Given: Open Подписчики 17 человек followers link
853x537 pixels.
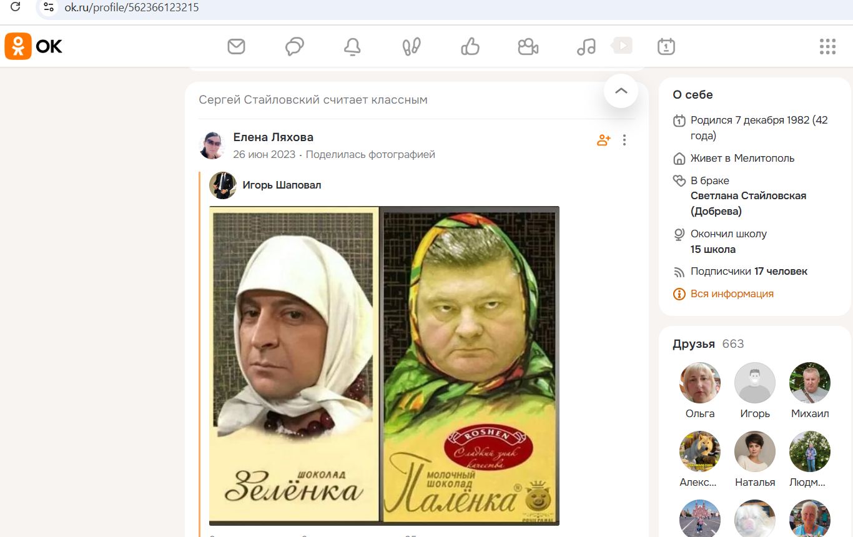Looking at the screenshot, I should tap(749, 272).
